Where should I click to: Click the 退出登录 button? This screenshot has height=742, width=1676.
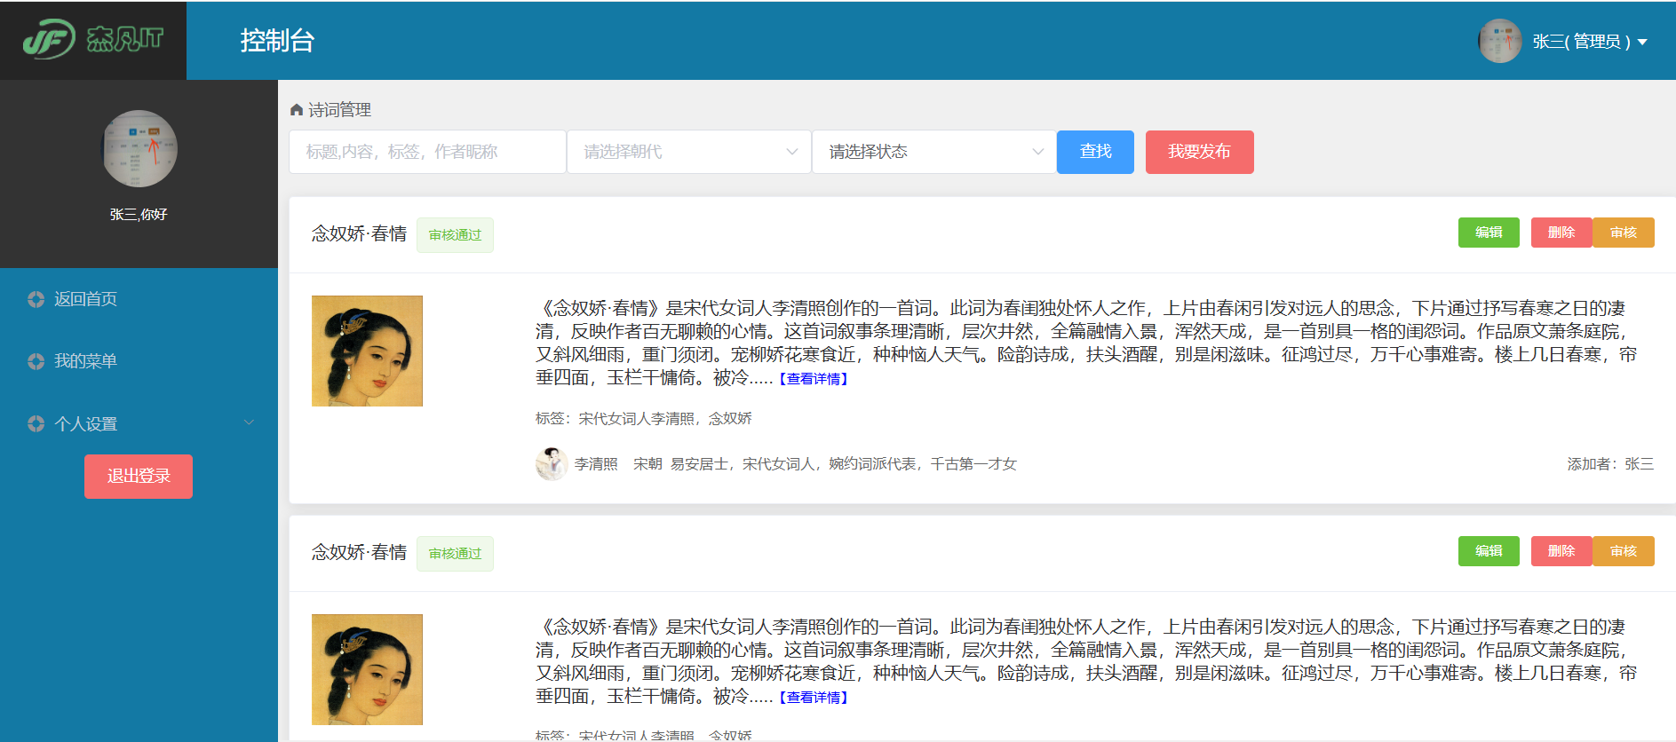[139, 477]
